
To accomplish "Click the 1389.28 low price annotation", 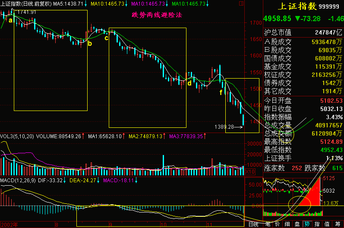I will tap(224, 127).
